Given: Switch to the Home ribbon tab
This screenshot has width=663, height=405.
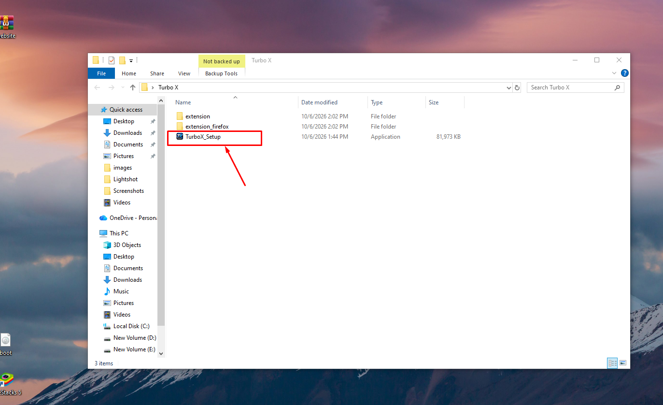Looking at the screenshot, I should click(x=129, y=73).
